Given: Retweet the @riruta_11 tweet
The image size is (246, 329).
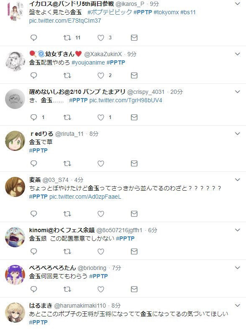Looking at the screenshot, I should tap(67, 163).
